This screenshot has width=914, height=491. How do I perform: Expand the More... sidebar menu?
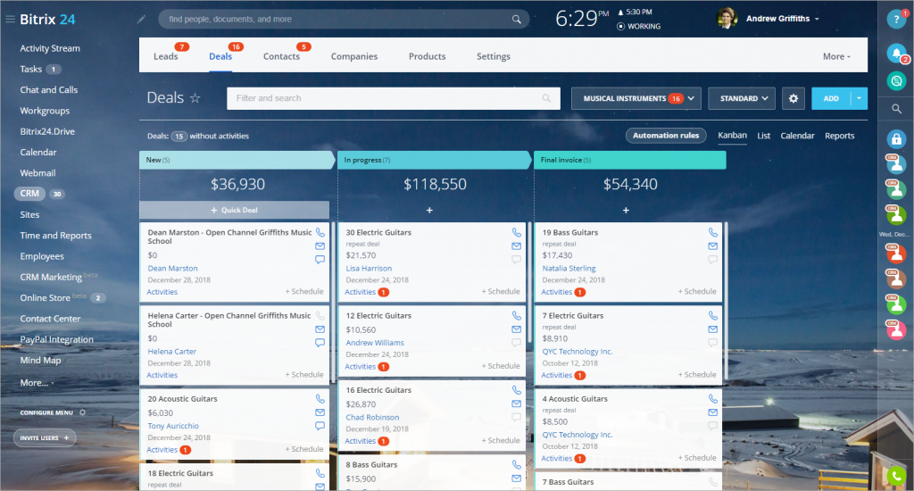coord(37,383)
